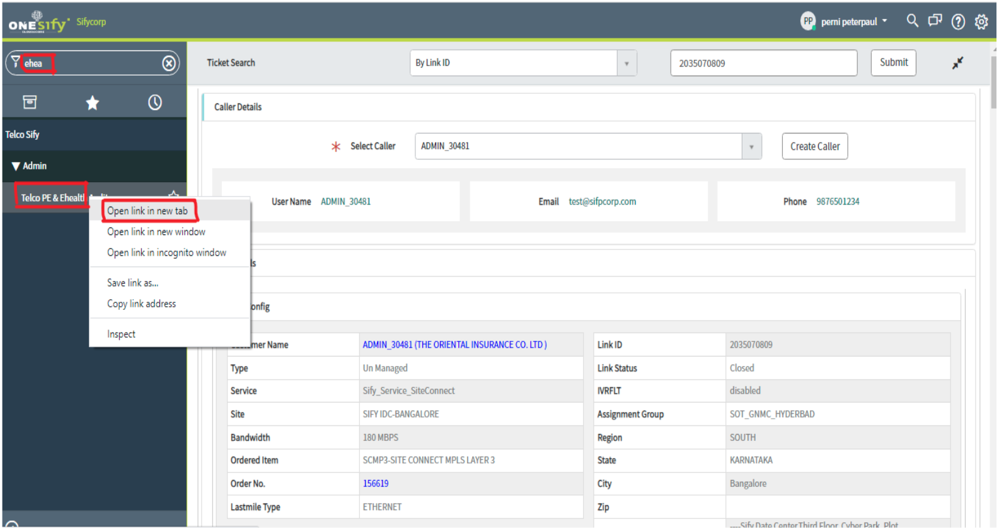This screenshot has height=531, width=999.
Task: Choose Open link in incognito window
Action: [166, 253]
